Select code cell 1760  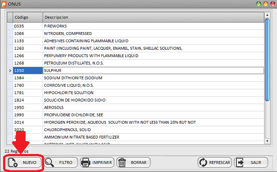pyautogui.click(x=28, y=85)
